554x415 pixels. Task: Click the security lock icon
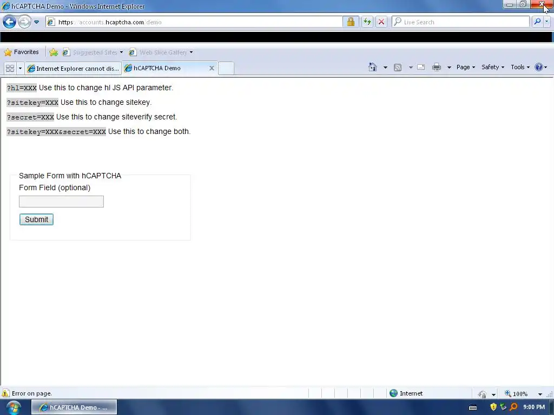coord(351,22)
